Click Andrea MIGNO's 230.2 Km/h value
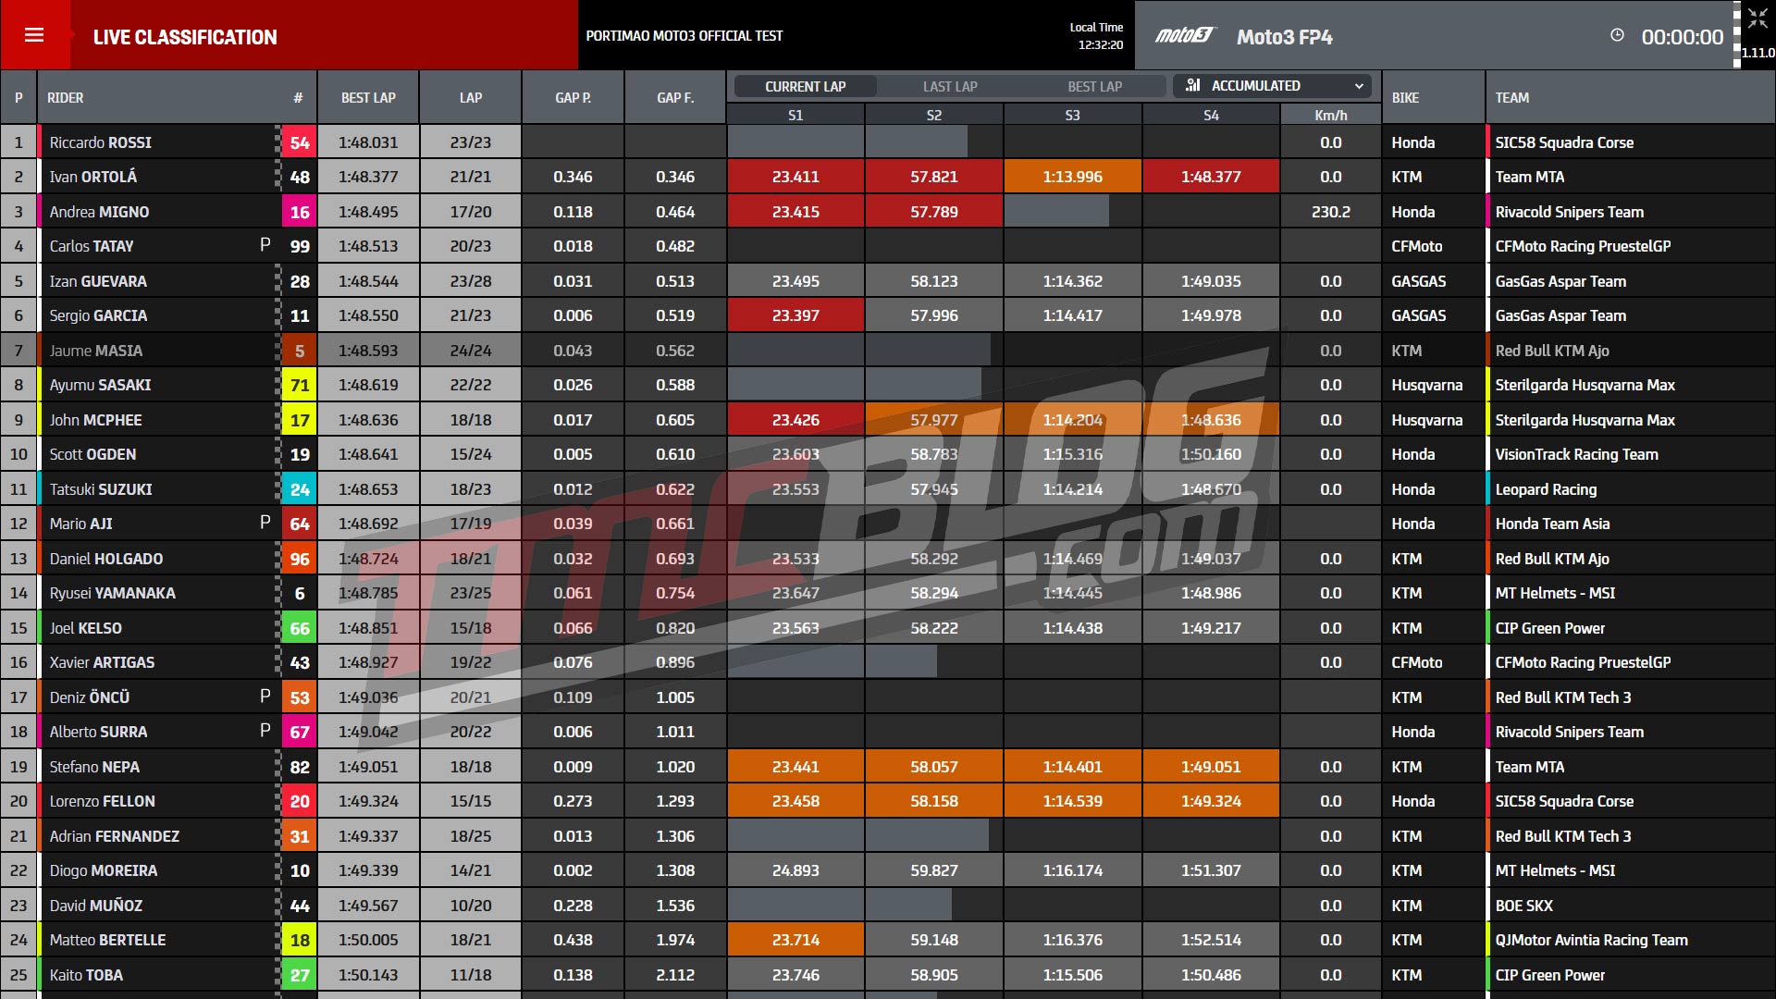 click(x=1331, y=212)
